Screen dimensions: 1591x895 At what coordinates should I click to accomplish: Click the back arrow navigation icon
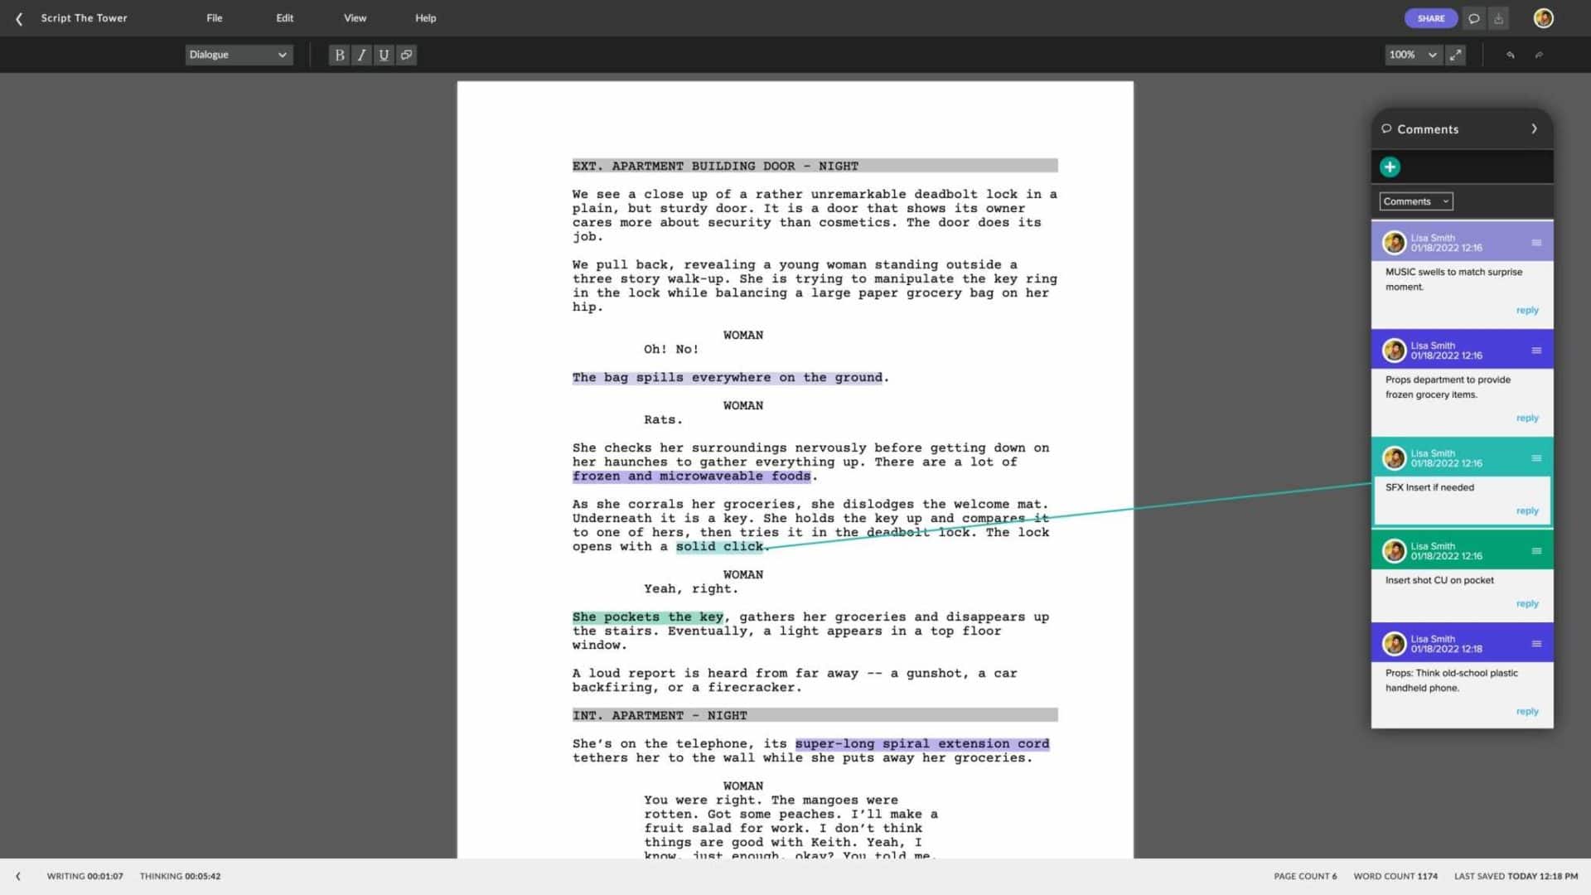click(18, 17)
